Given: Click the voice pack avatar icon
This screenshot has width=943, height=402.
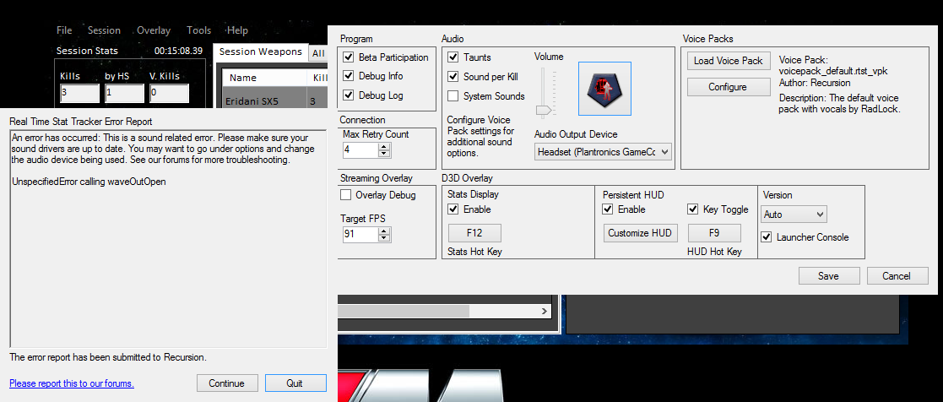Looking at the screenshot, I should pyautogui.click(x=604, y=89).
